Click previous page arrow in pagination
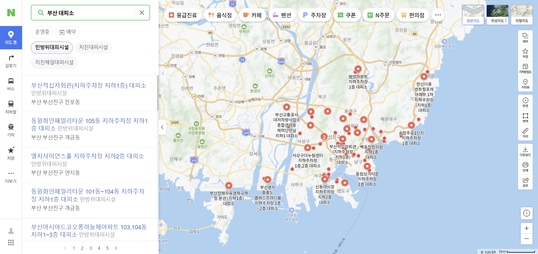This screenshot has width=538, height=254. (65, 248)
